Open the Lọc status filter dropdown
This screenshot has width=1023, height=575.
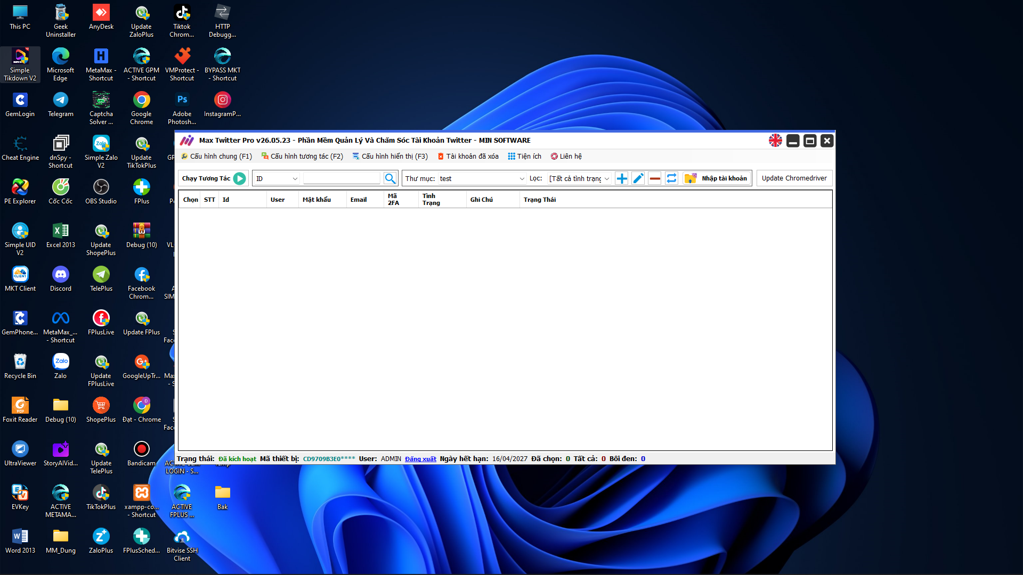pos(579,179)
